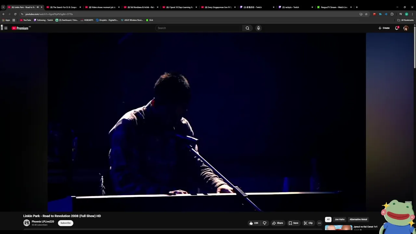416x234 pixels.
Task: Click the Share button
Action: coord(278,223)
